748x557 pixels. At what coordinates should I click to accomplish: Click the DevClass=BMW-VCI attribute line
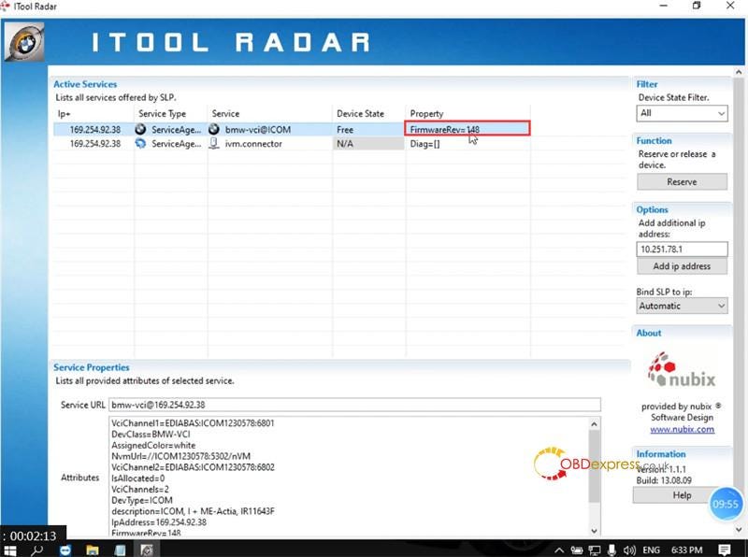pyautogui.click(x=151, y=434)
